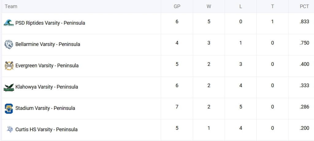The height and width of the screenshot is (141, 314).
Task: Sort standings by L column header
Action: click(241, 6)
